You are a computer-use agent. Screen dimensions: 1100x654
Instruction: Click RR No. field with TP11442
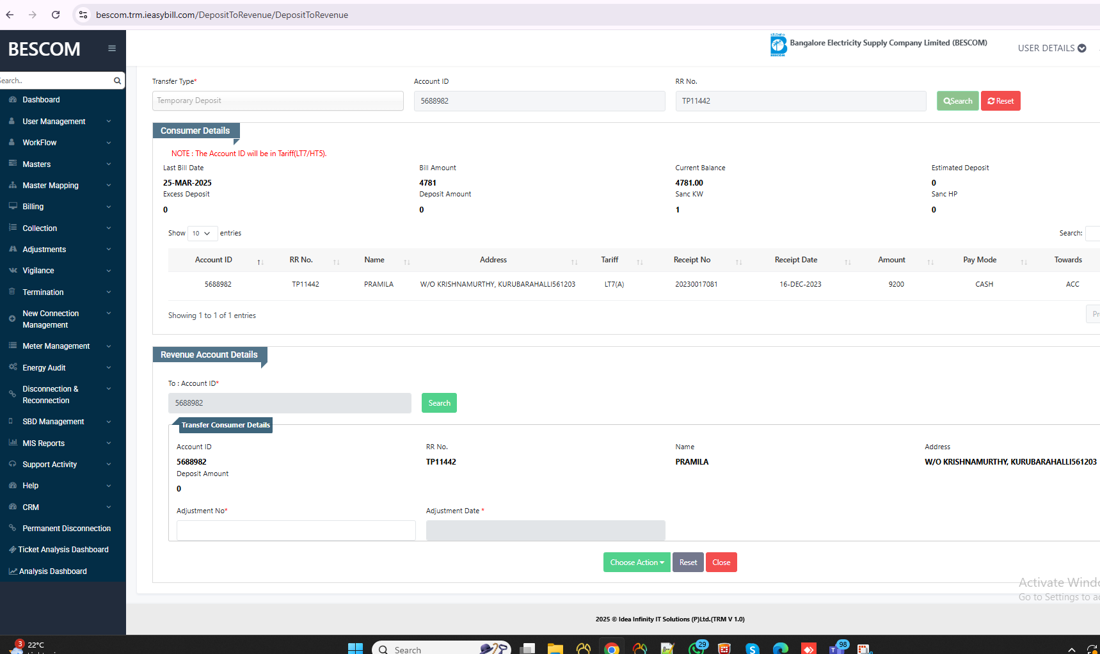801,101
